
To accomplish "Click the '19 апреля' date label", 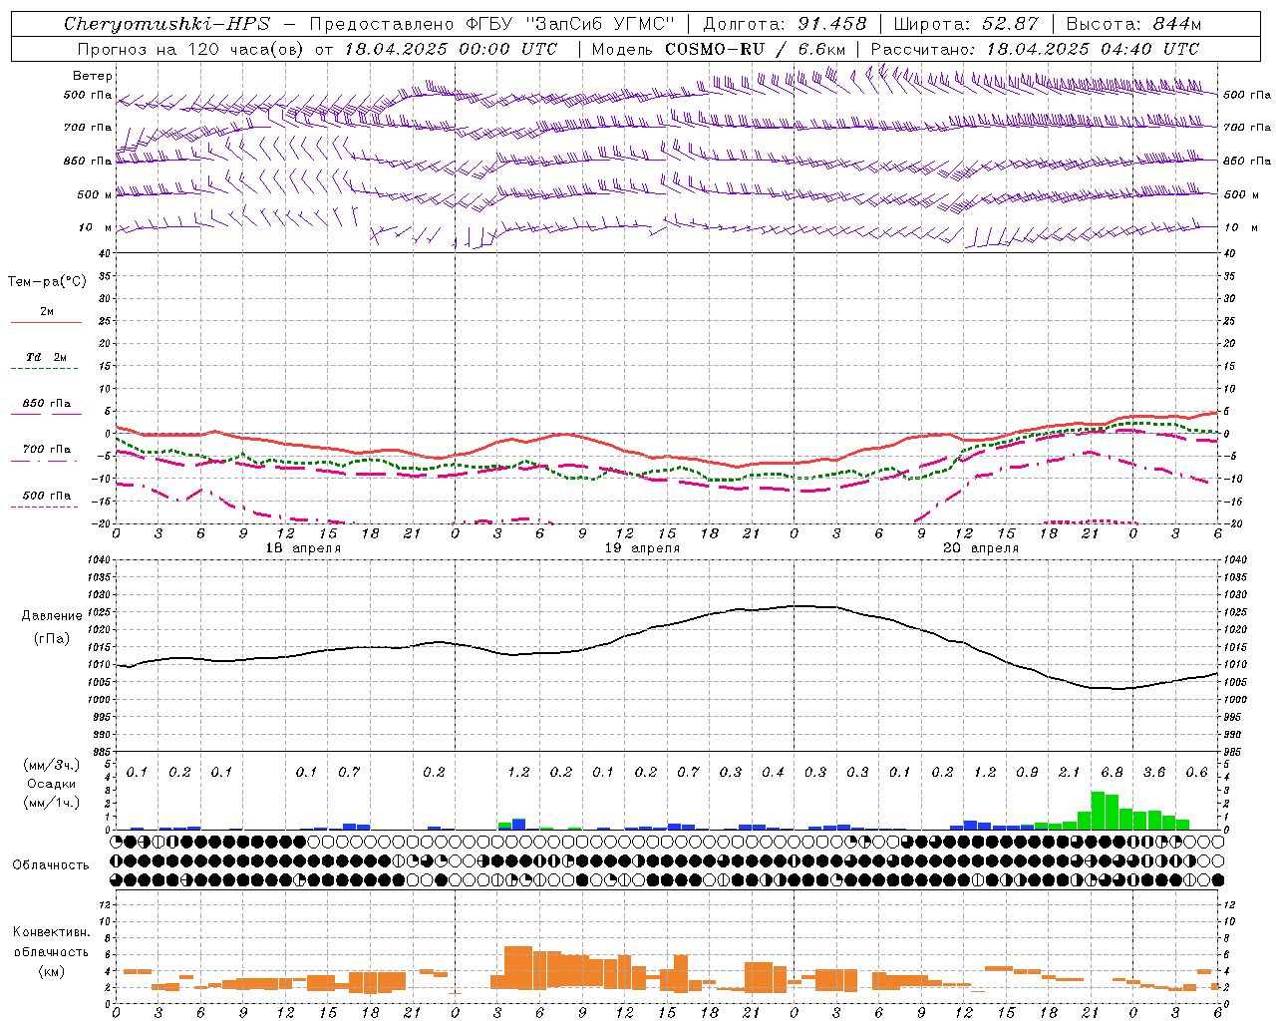I will click(x=642, y=548).
